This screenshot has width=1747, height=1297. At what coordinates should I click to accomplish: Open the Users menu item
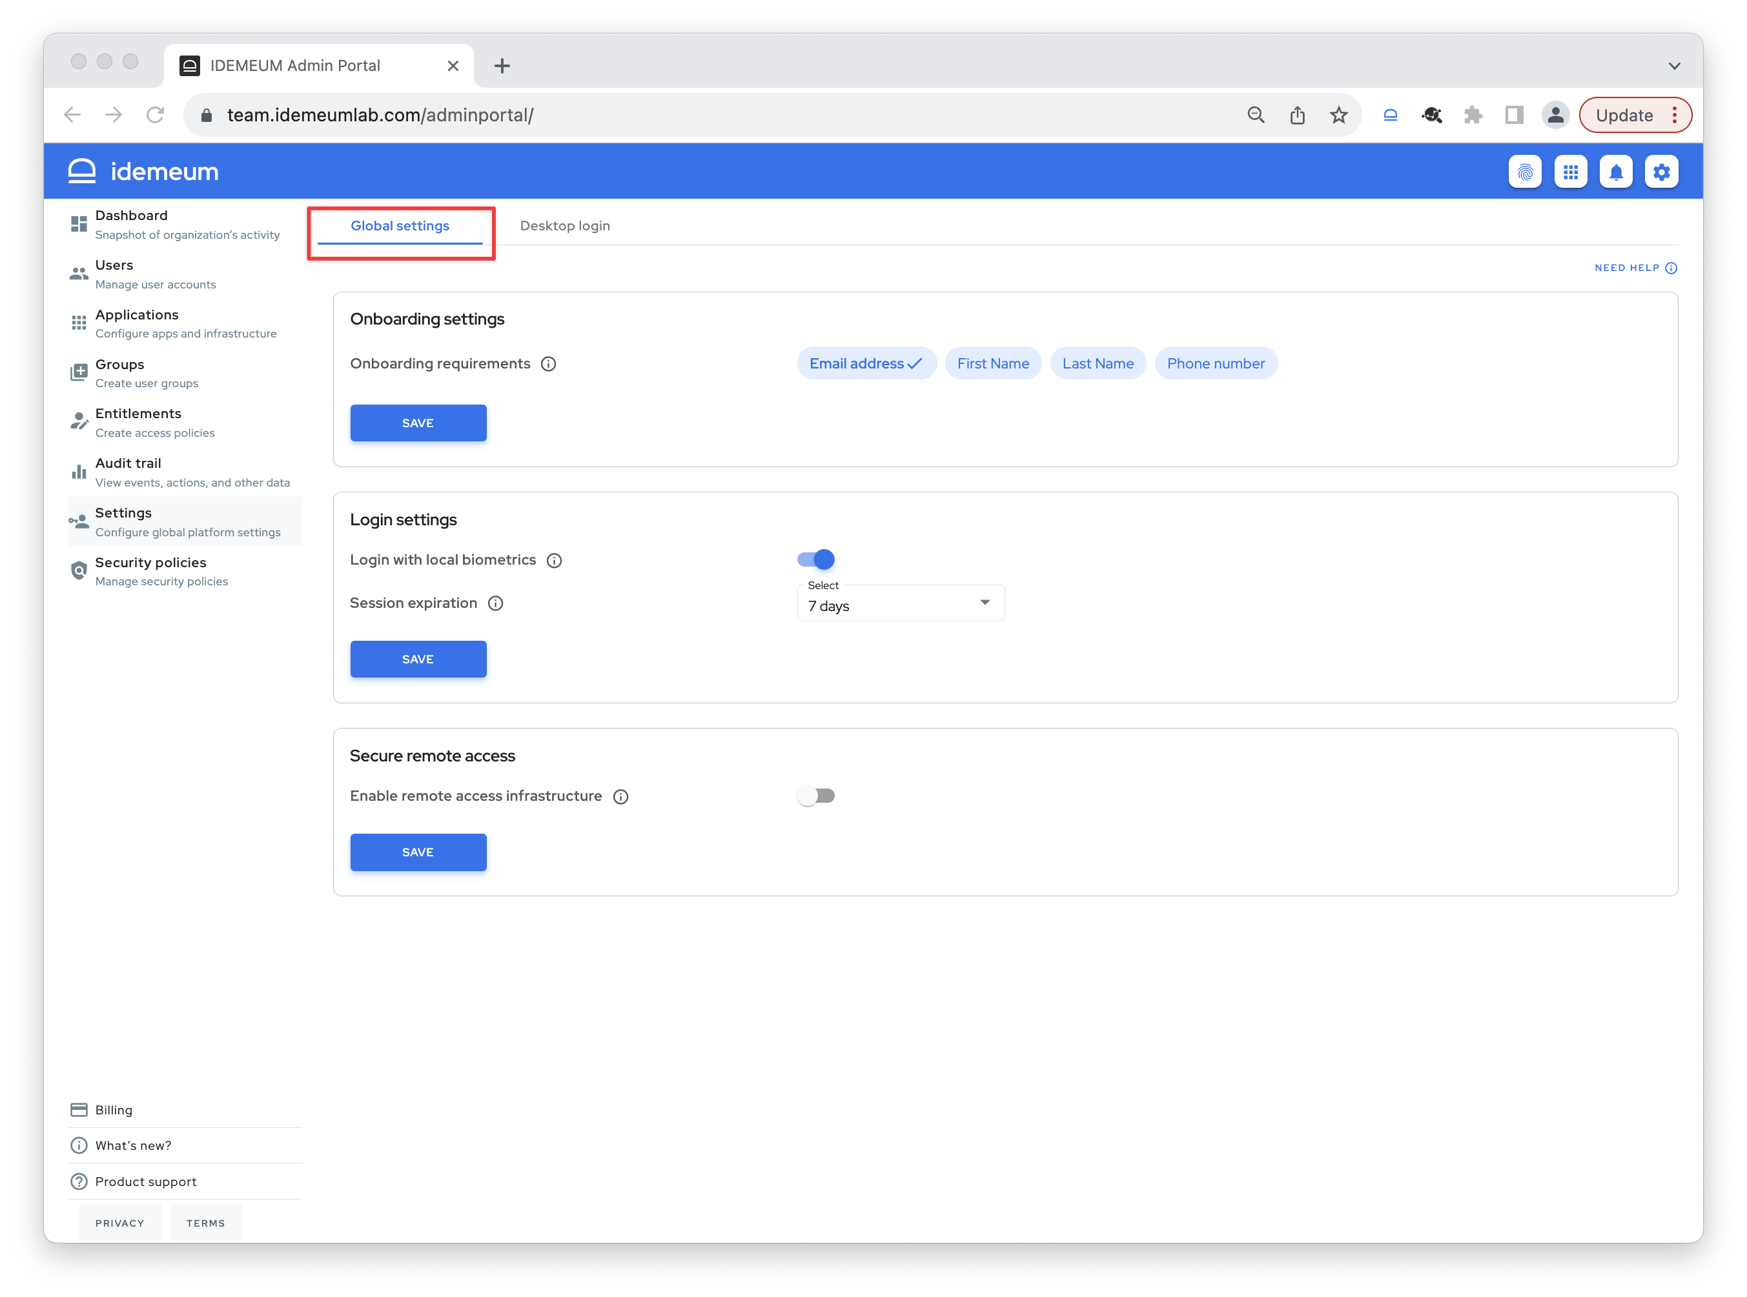pyautogui.click(x=185, y=274)
